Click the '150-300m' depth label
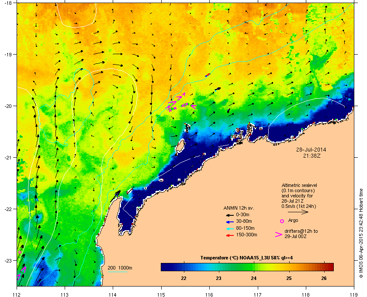Viewport: 367px width, 297px height. pyautogui.click(x=246, y=235)
